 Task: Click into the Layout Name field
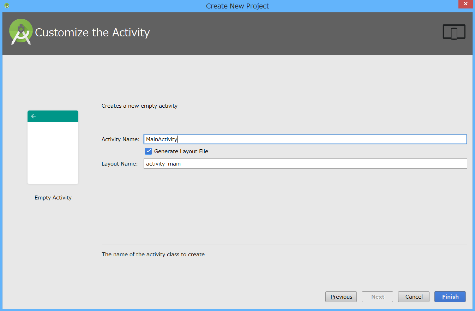click(305, 164)
